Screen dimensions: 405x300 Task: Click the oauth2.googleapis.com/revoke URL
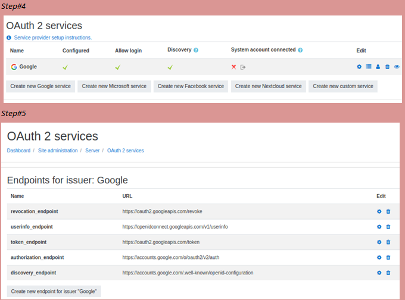[x=162, y=211]
